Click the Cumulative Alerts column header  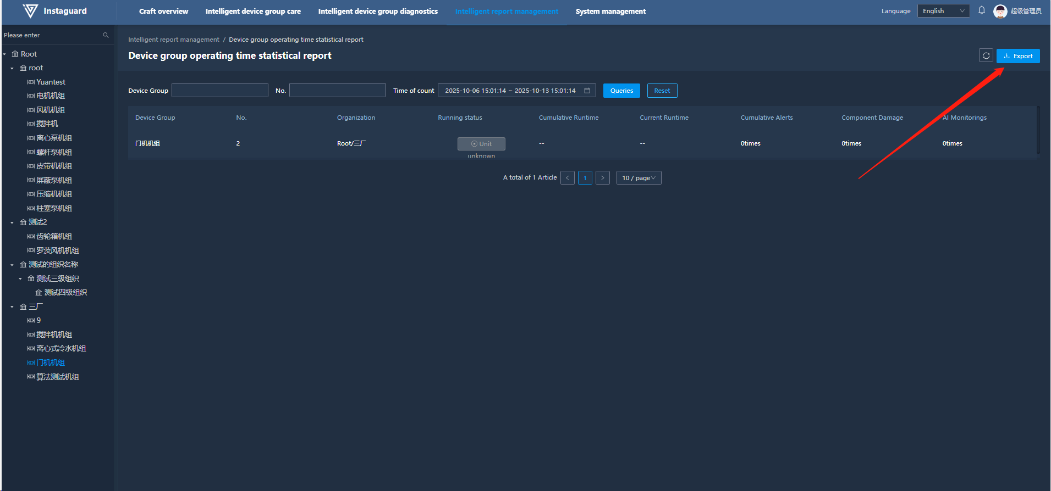point(767,118)
